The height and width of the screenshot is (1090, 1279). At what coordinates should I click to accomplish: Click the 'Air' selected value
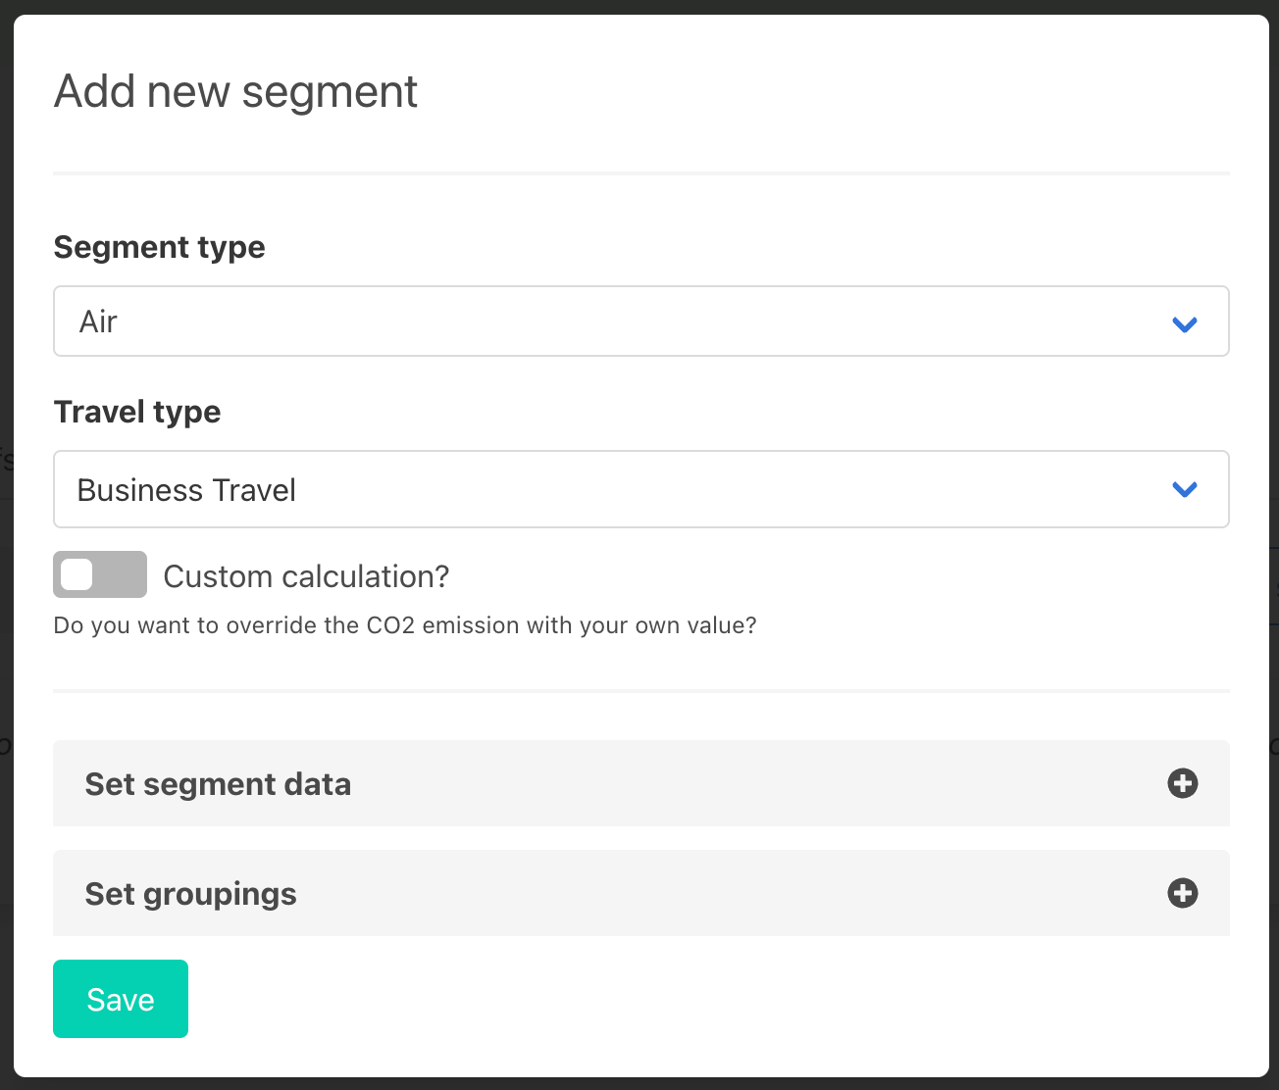point(98,322)
